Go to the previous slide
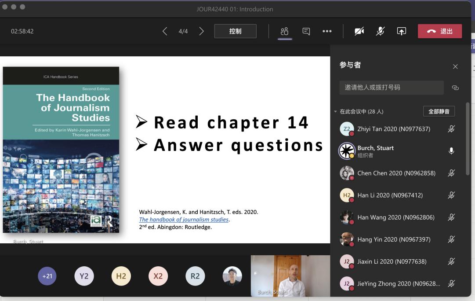Viewport: 475px width, 301px height. click(x=165, y=31)
